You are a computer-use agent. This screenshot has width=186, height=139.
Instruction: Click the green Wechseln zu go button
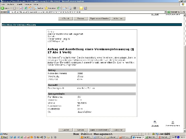174,12
